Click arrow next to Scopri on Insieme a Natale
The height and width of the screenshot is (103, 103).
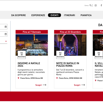pyautogui.click(x=44, y=85)
